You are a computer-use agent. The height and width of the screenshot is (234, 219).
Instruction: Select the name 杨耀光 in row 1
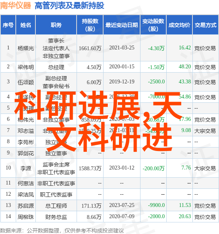(x=26, y=48)
